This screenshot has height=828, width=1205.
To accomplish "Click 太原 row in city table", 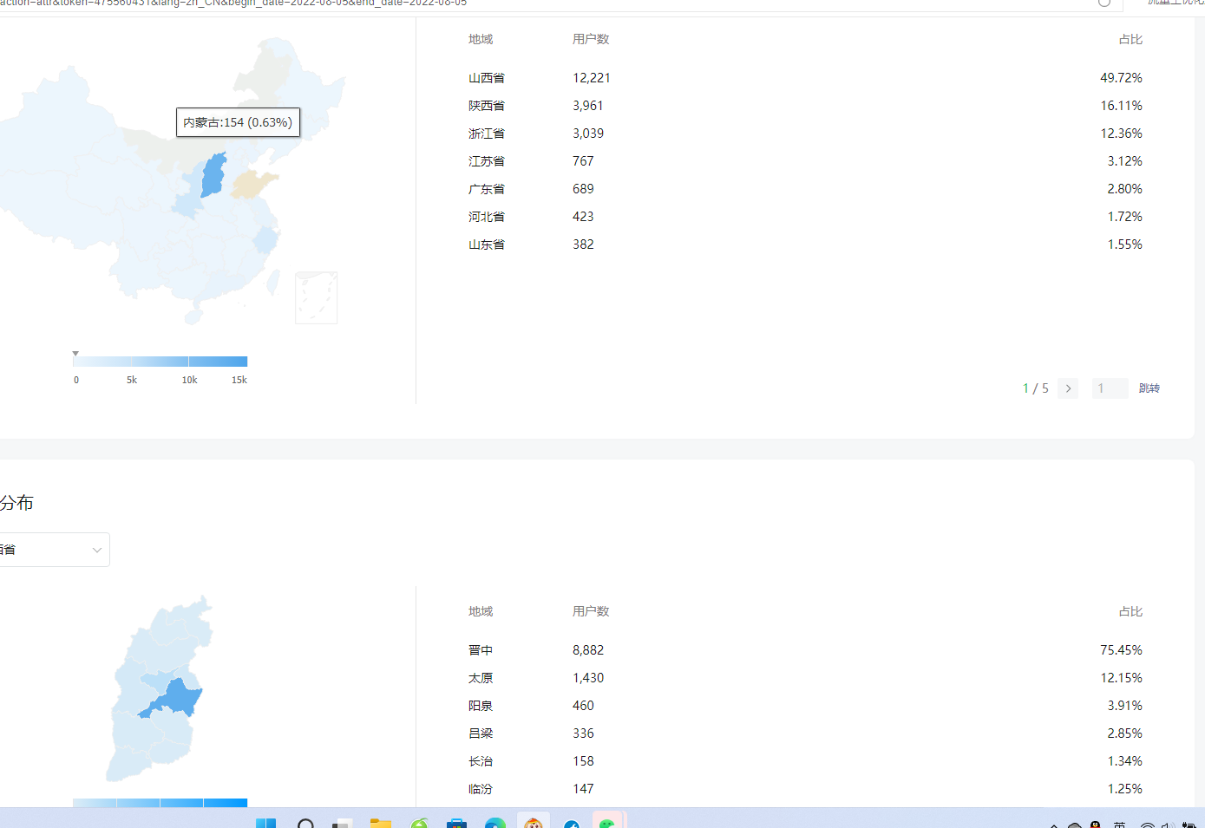I will 805,678.
